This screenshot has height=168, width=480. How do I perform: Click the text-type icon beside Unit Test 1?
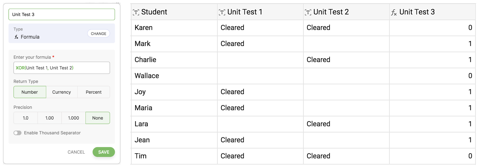222,12
